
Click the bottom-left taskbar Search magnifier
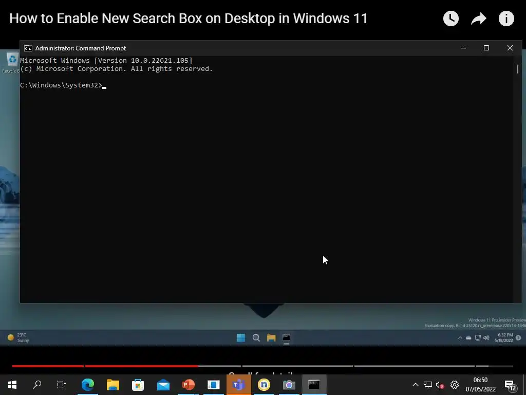(37, 385)
